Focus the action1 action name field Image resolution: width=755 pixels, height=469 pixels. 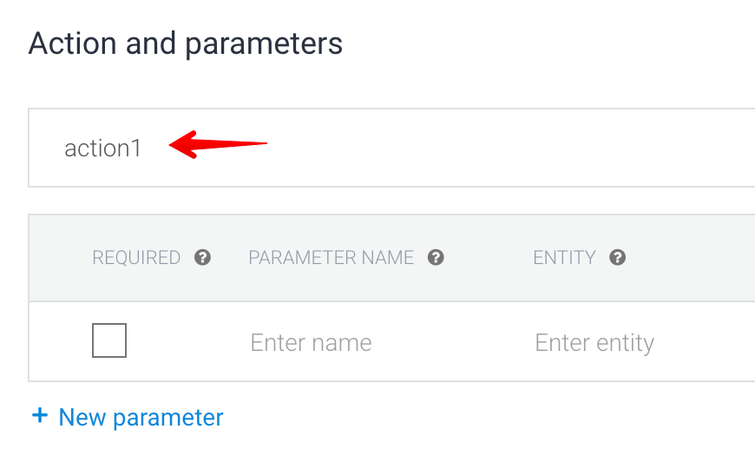coord(391,148)
